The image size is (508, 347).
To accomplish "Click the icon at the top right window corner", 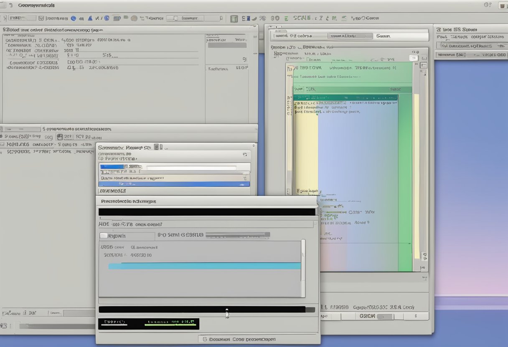I will click(503, 5).
